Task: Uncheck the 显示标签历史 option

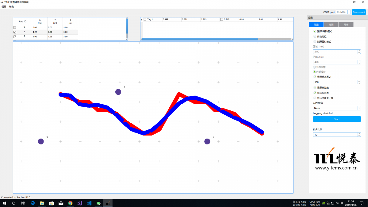Action: (315, 77)
